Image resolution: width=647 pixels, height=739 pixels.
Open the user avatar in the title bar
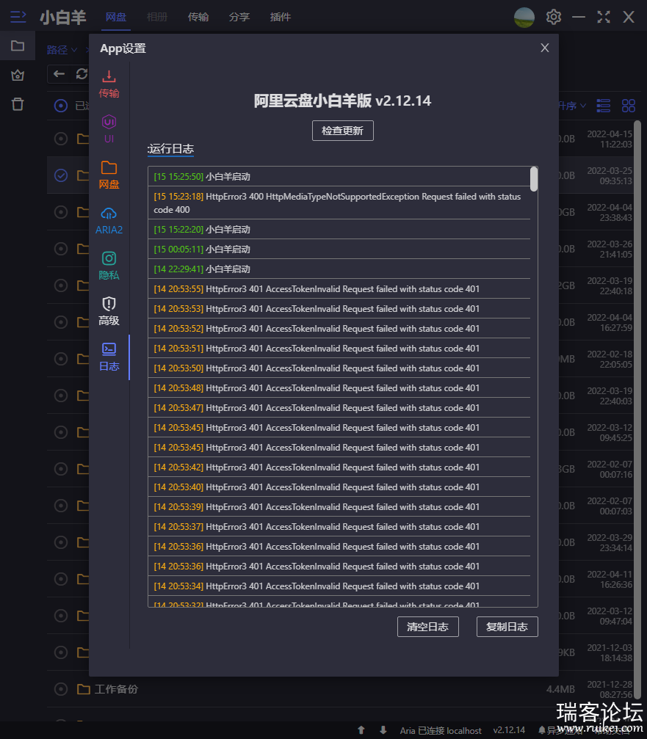[524, 18]
